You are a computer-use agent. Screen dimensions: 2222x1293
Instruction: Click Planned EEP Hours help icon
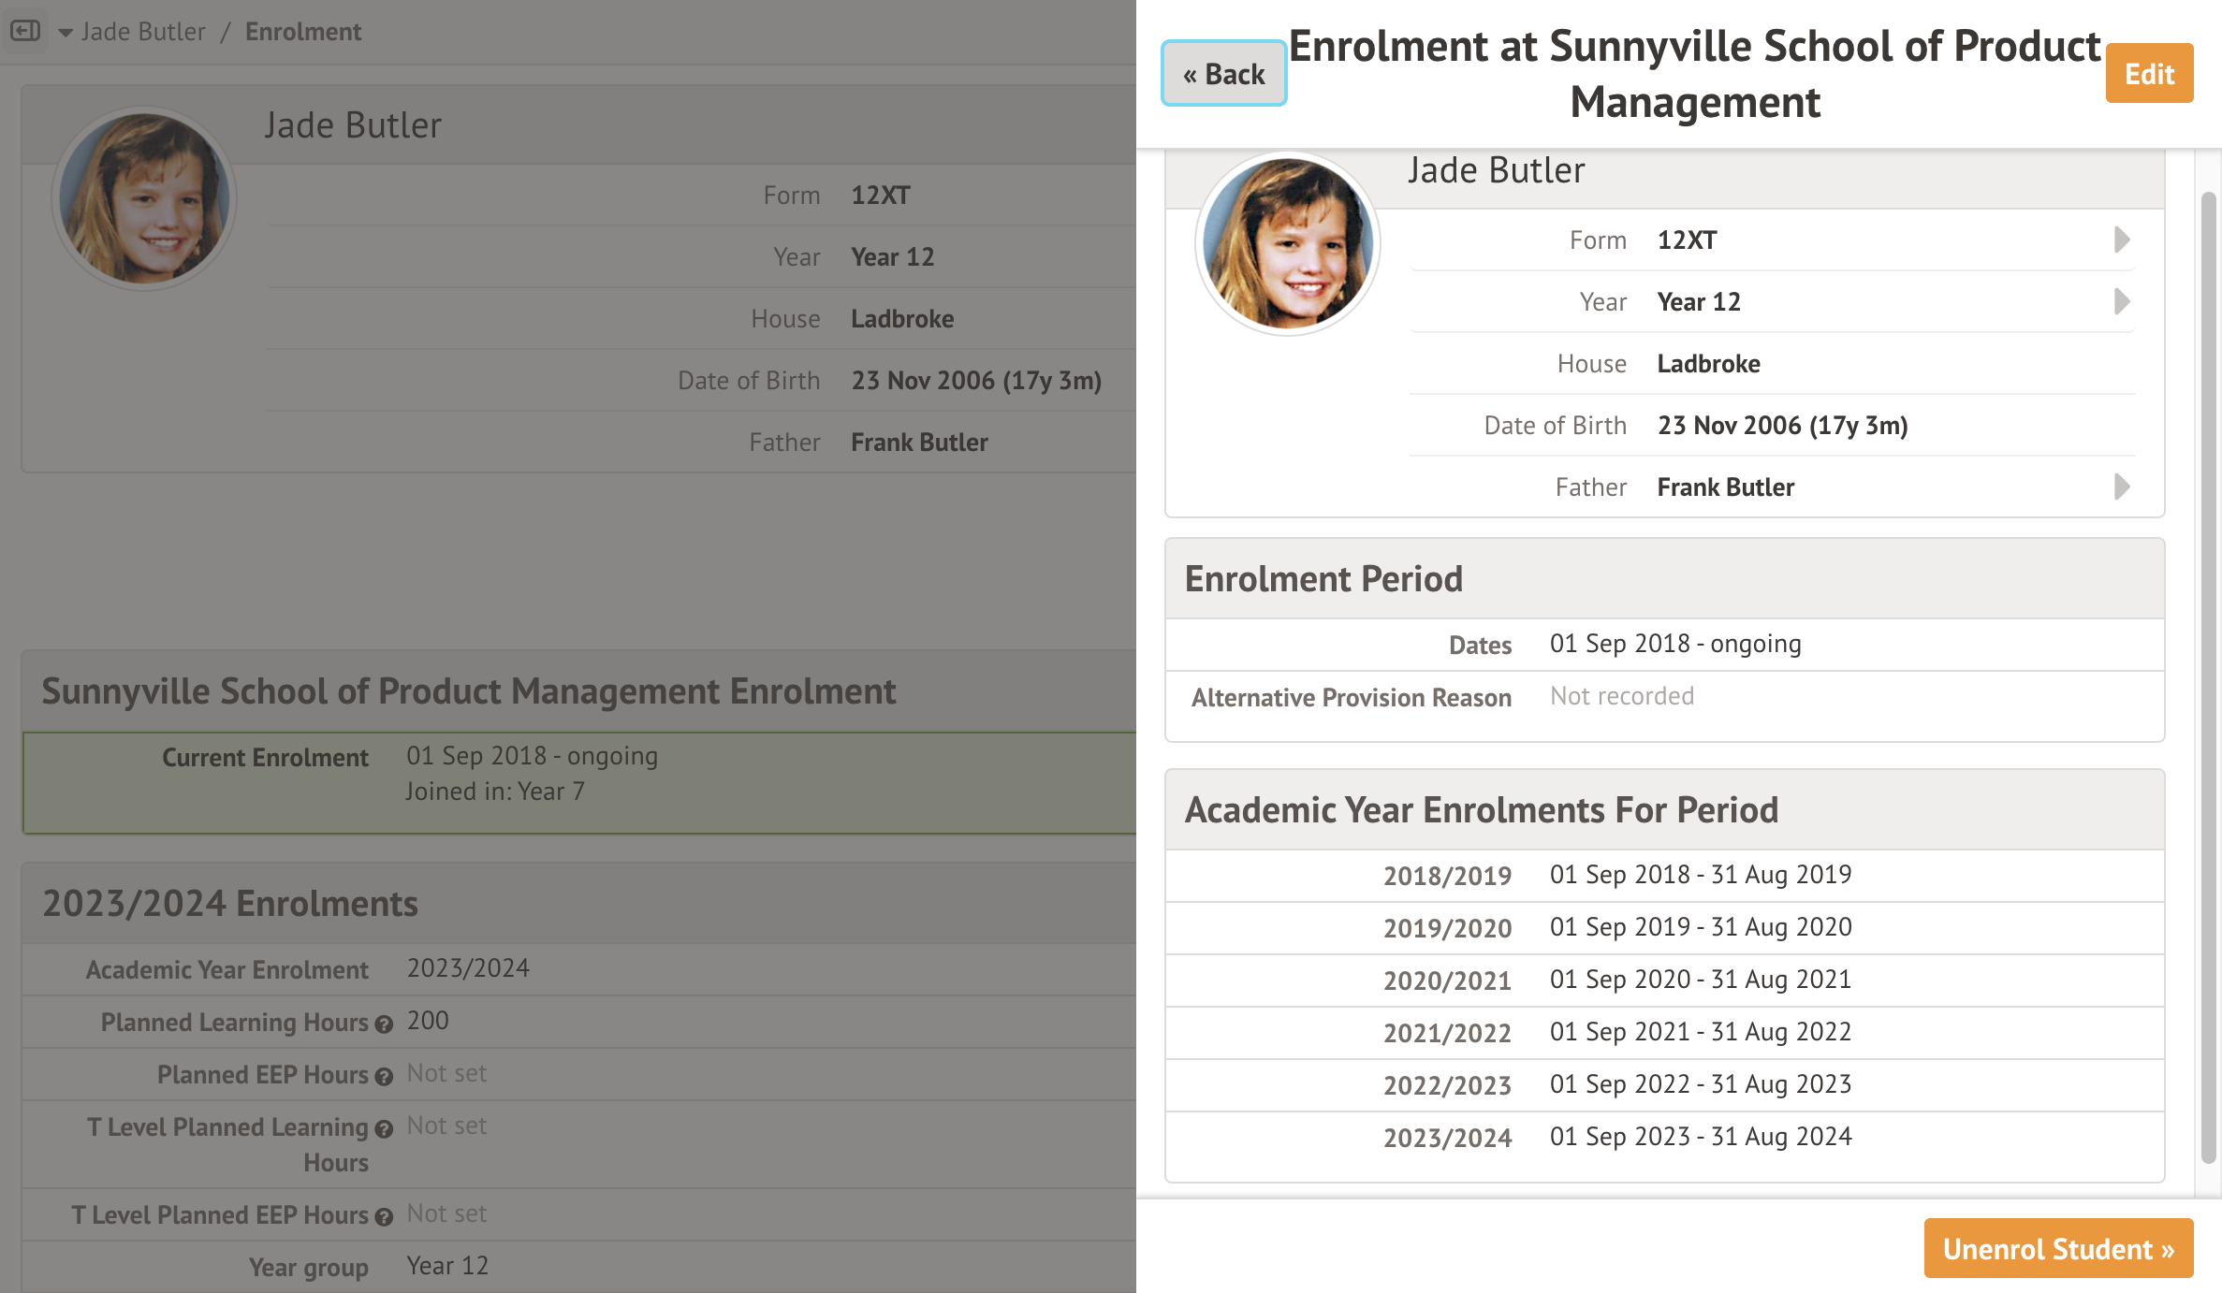384,1077
